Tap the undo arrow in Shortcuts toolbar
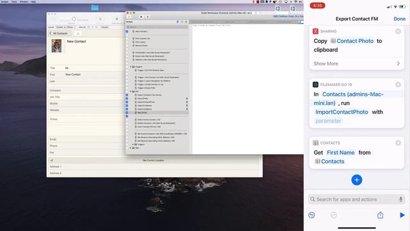410x231 pixels. point(311,216)
